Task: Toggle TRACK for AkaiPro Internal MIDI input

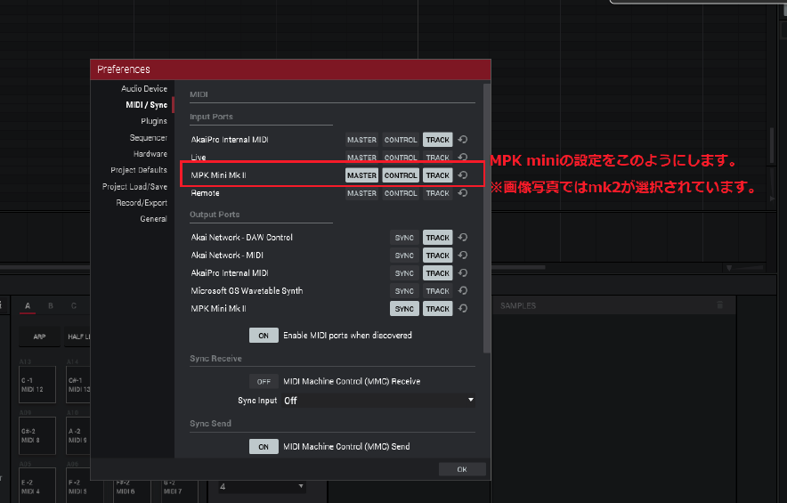Action: 438,140
